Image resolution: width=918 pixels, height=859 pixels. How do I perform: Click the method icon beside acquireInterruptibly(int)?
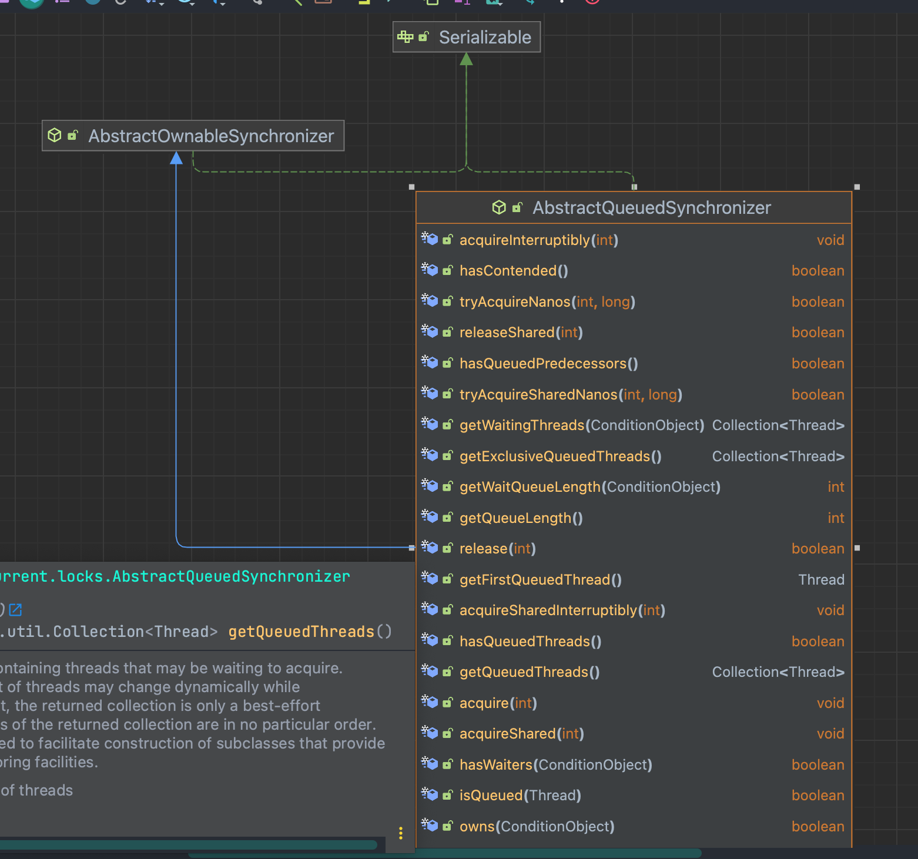point(430,239)
